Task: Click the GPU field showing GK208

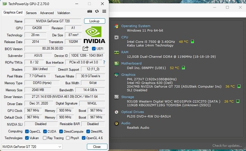Action: [x=37, y=28]
